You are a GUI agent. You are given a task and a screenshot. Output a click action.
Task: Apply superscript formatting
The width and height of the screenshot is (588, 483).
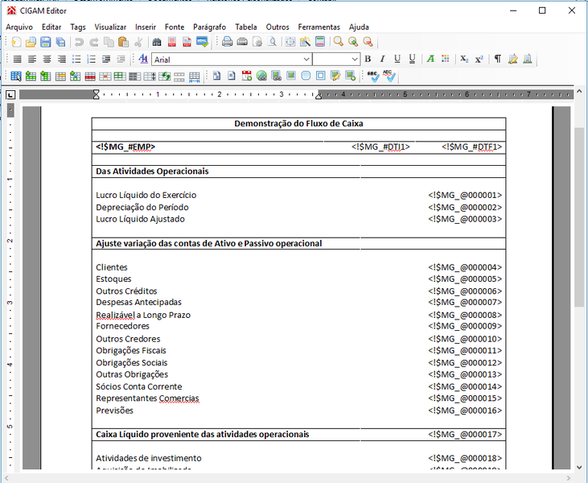pyautogui.click(x=479, y=59)
